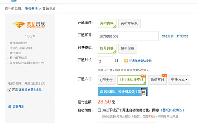Viewport: 197px width, 123px height.
Task: Click 月服务期限：开通当日起31天 text
Action: pos(26,83)
